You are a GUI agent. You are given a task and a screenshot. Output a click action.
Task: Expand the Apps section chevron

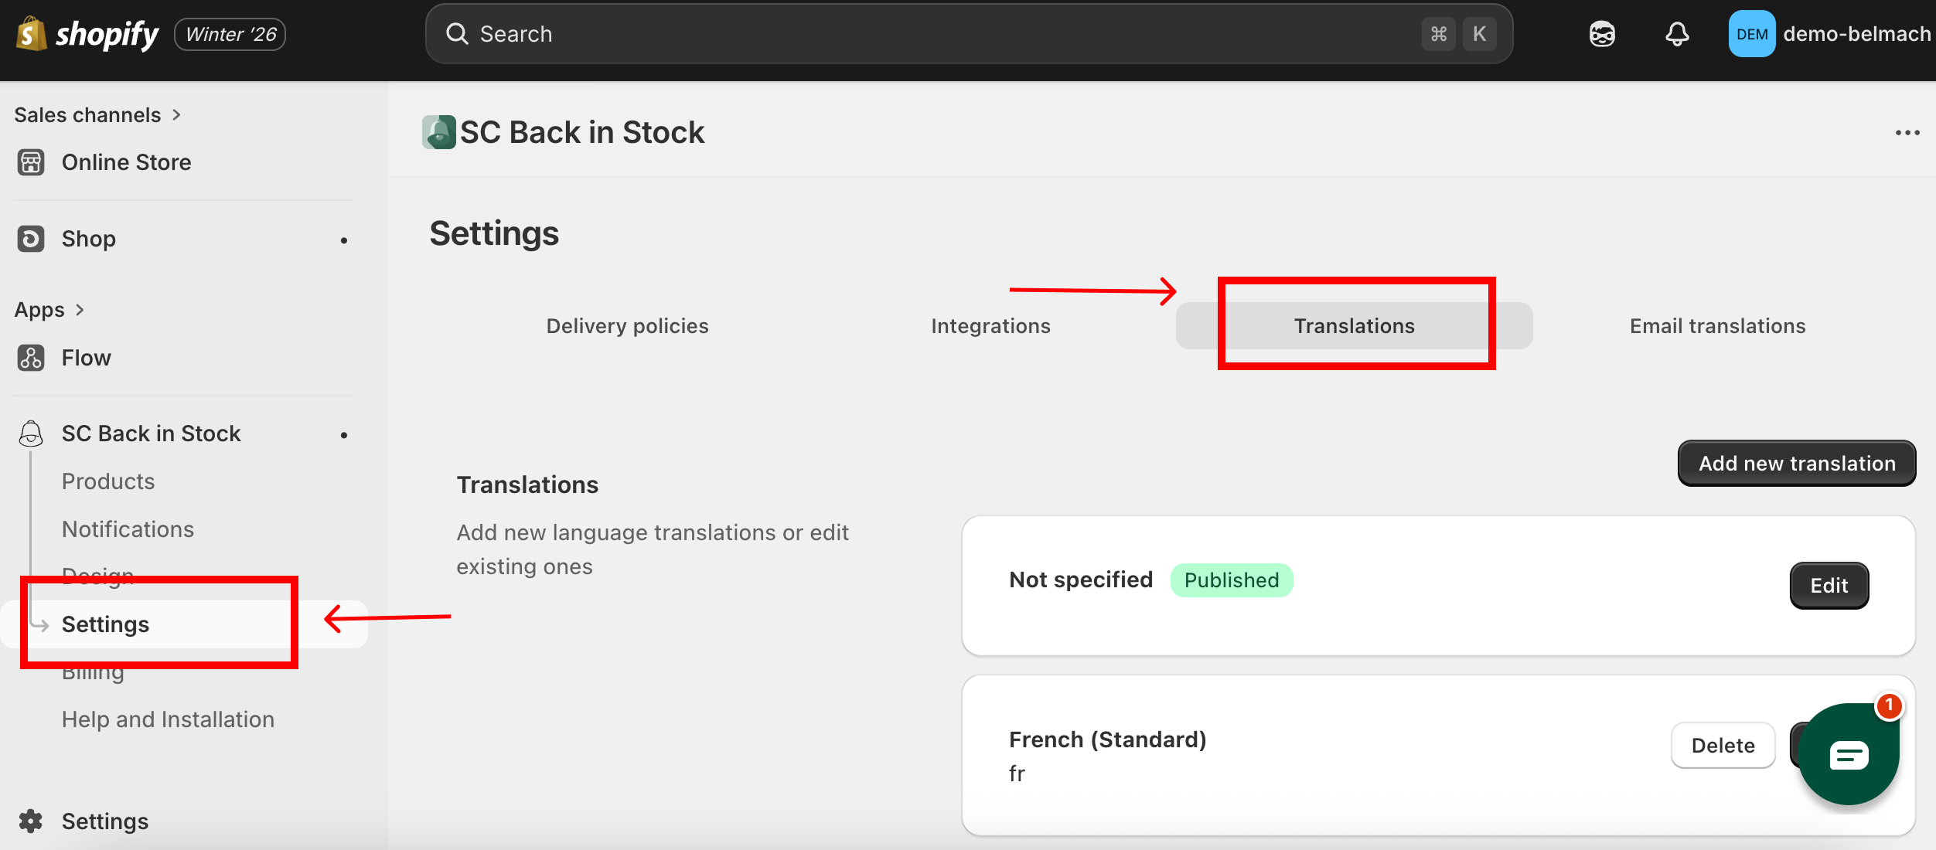pos(80,310)
